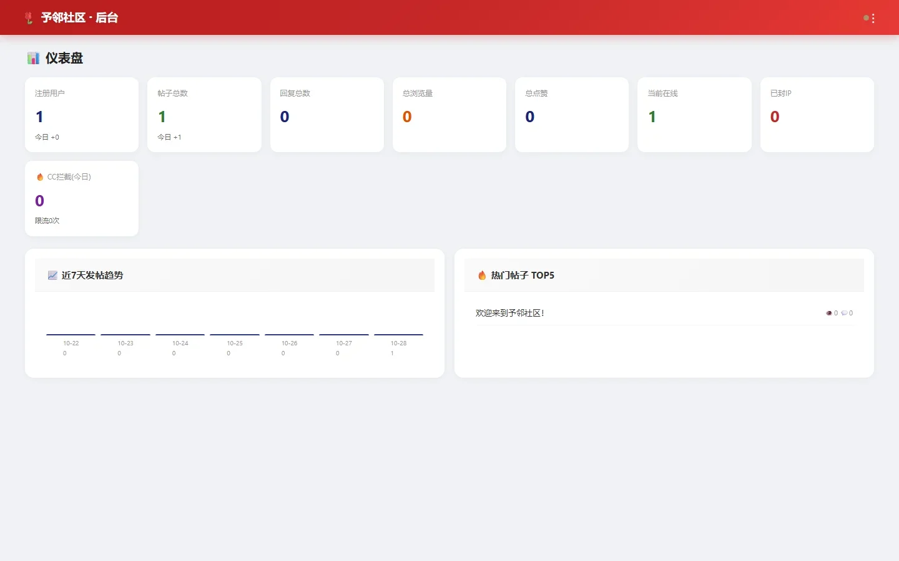Select the 当前在线 stat card
Screen dimensions: 899x561
coord(694,115)
